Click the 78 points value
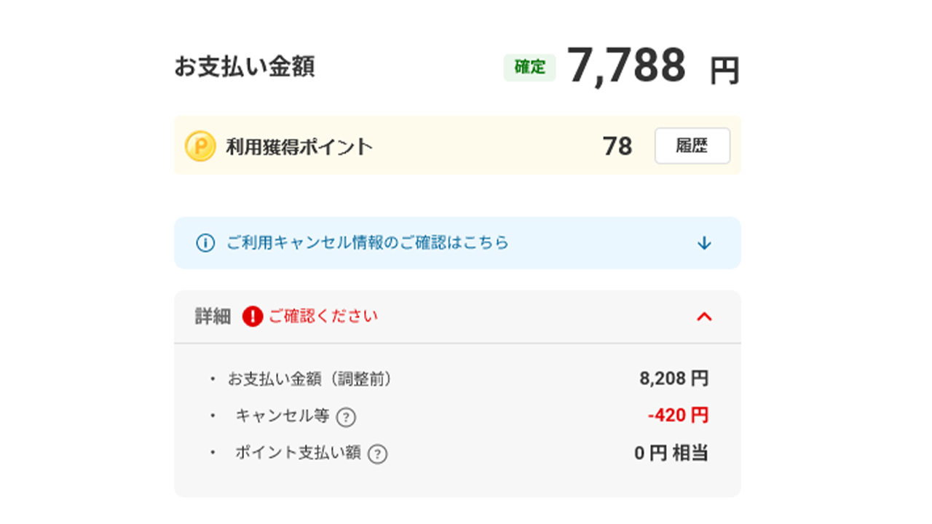Screen dimensions: 932x524 (x=617, y=146)
